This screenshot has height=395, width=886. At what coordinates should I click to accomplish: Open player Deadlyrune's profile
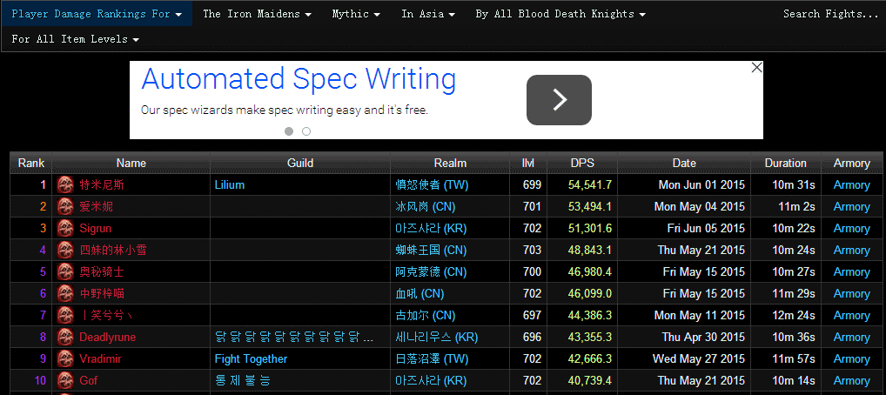[107, 338]
